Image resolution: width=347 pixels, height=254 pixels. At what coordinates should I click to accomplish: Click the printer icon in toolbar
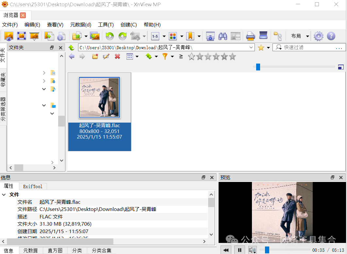[250, 36]
